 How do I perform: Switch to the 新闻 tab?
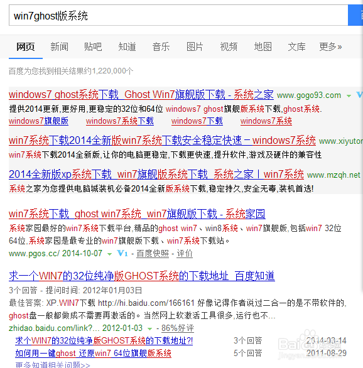pos(60,46)
